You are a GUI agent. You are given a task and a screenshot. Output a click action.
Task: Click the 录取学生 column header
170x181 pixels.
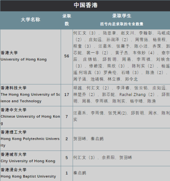122,16
